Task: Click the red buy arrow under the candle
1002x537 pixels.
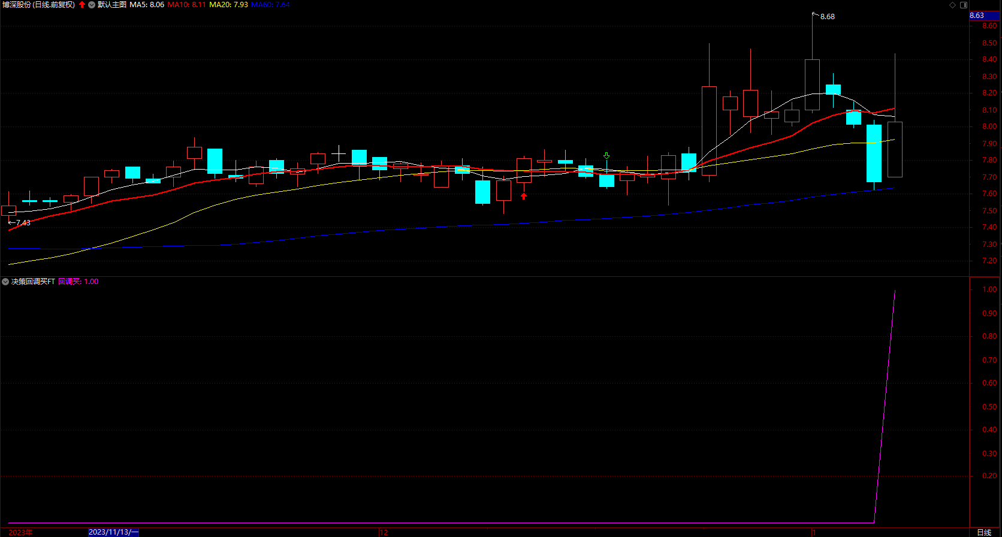Action: (x=524, y=196)
